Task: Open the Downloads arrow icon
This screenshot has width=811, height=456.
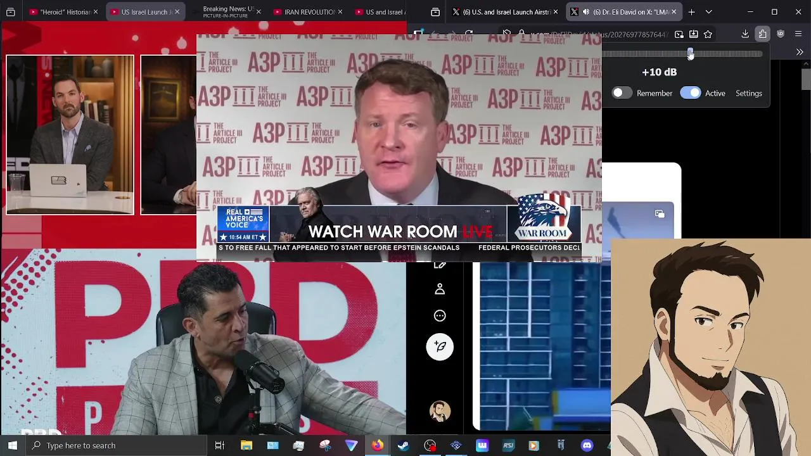Action: pos(745,34)
